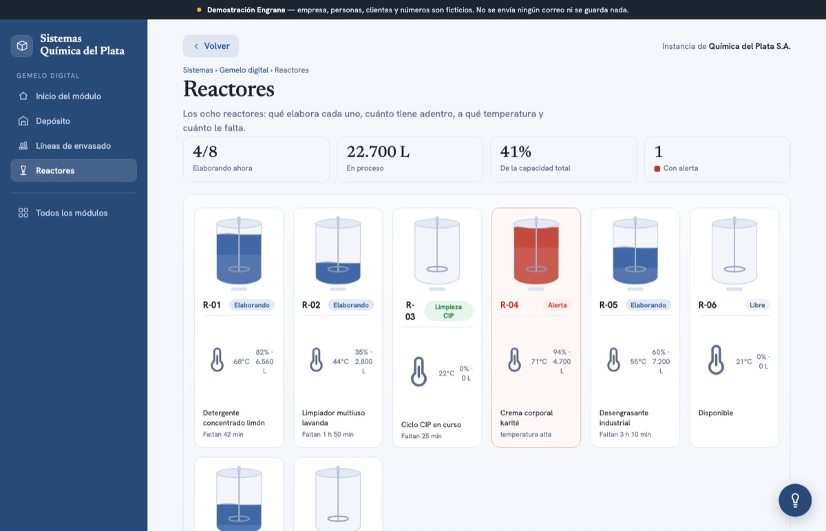Click the R-04 thermometer icon

pos(514,360)
